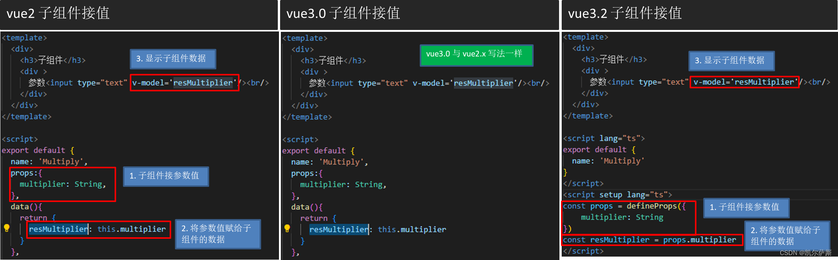Click the 'props:{' line in the vue2 panel
The height and width of the screenshot is (260, 838).
click(x=27, y=173)
